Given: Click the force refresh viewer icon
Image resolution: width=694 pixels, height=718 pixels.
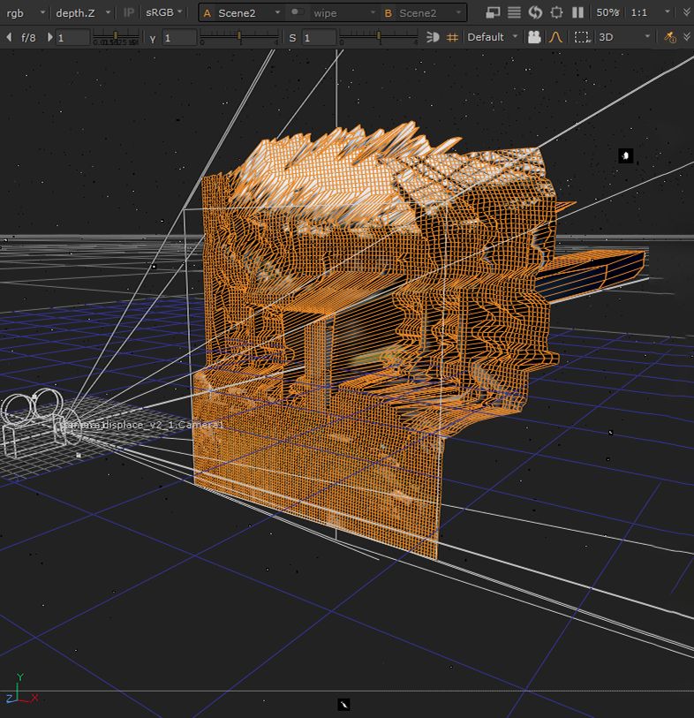Looking at the screenshot, I should point(535,12).
